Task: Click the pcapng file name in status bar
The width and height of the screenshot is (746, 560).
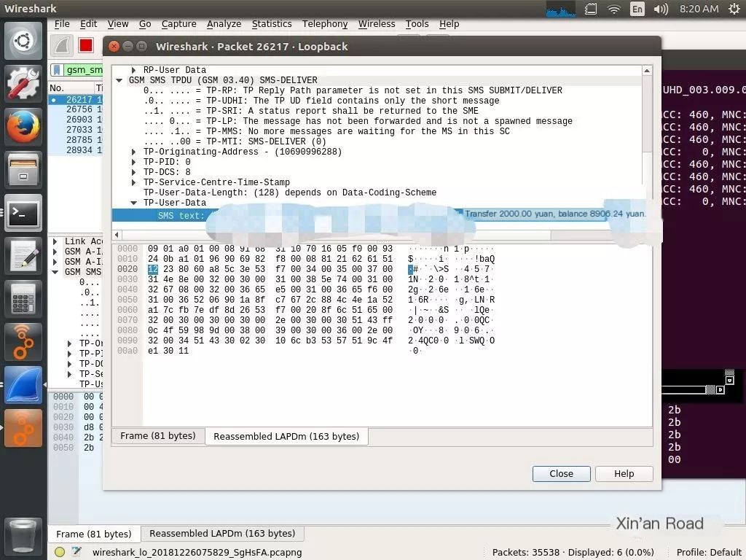Action: (197, 553)
